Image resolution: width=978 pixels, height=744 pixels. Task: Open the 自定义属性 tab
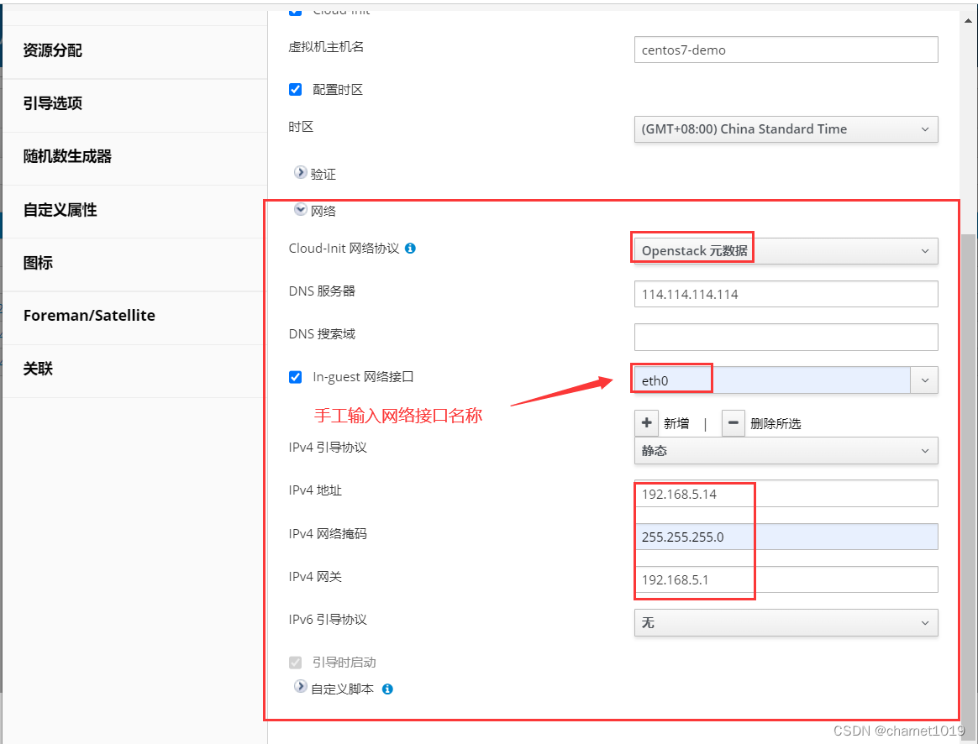click(134, 212)
